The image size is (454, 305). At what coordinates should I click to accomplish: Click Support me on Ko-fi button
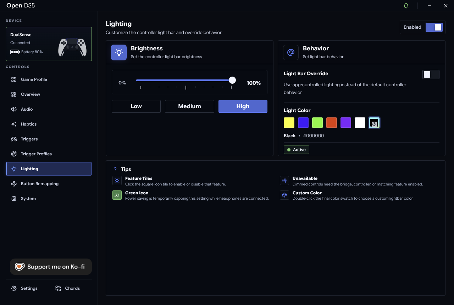point(51,267)
